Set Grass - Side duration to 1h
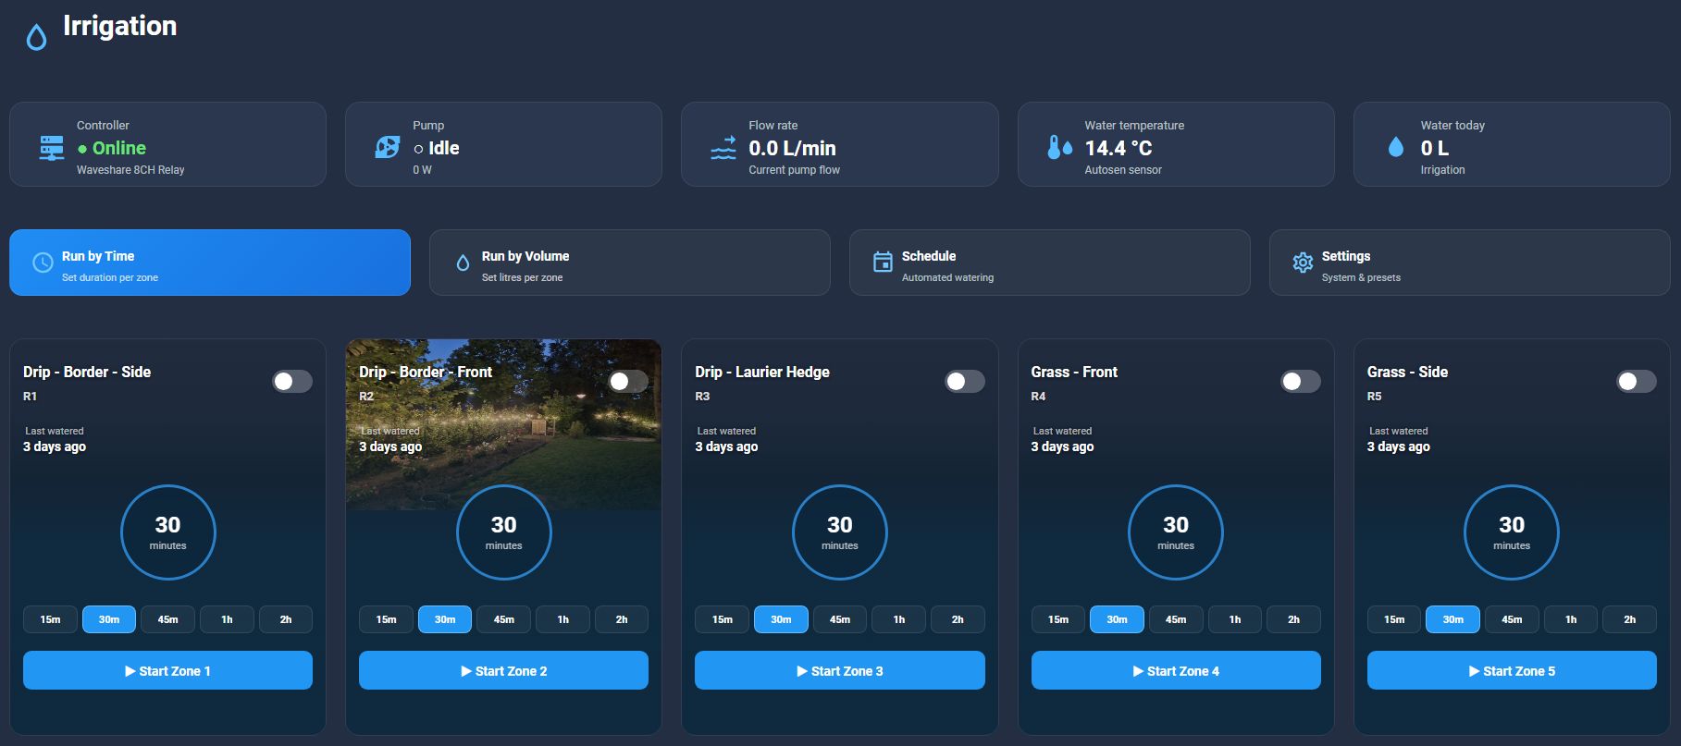1681x746 pixels. [x=1571, y=619]
